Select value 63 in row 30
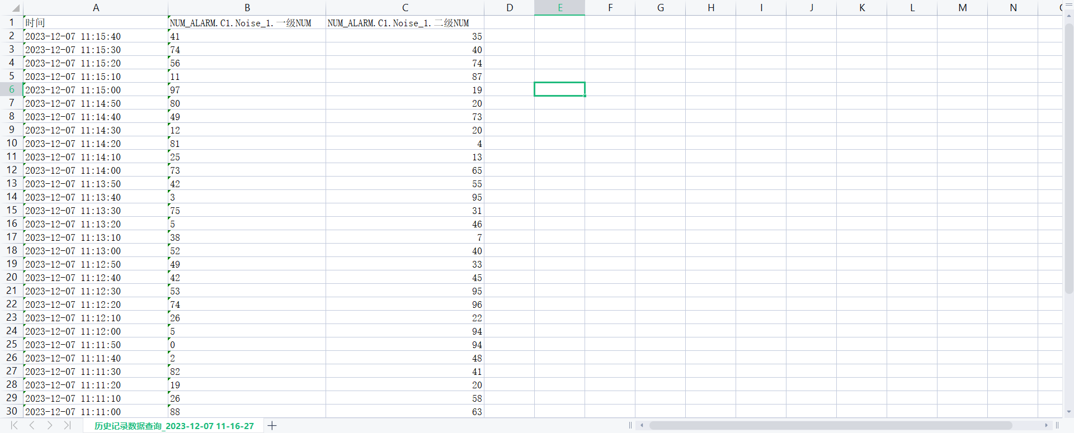The width and height of the screenshot is (1074, 433). point(405,411)
